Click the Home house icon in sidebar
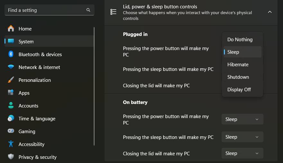283x163 pixels. pyautogui.click(x=11, y=29)
